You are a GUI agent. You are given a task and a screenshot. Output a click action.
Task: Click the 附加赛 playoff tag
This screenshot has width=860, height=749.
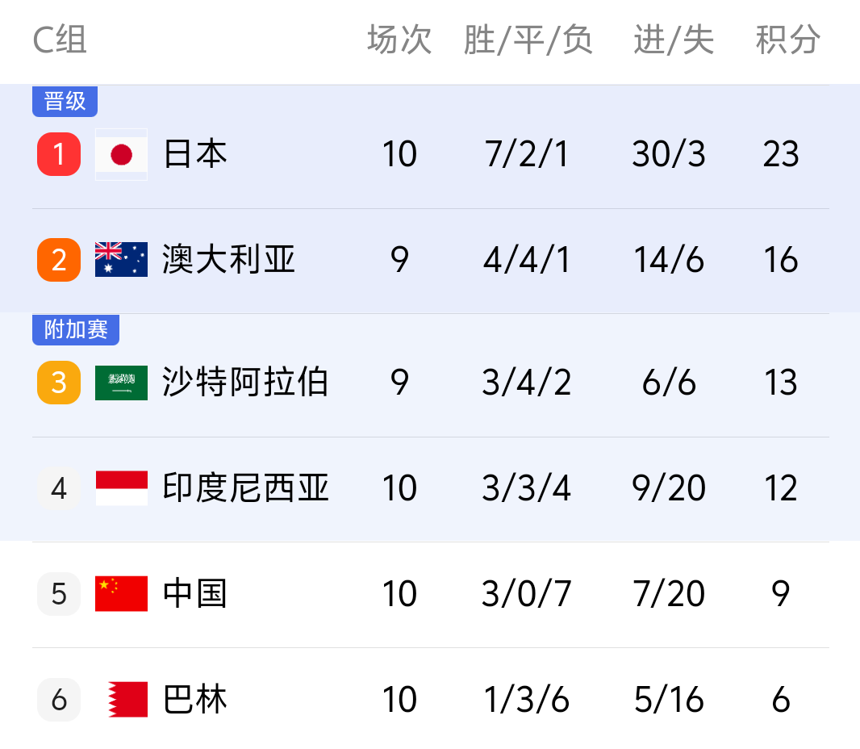[76, 329]
